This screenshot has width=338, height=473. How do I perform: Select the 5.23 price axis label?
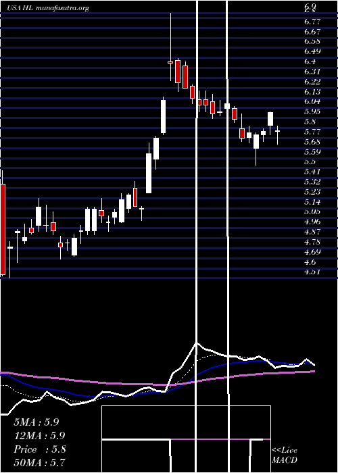pos(312,192)
